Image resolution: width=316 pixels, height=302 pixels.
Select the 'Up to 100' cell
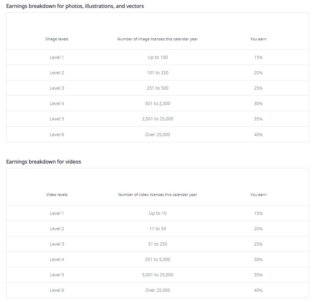coord(157,57)
